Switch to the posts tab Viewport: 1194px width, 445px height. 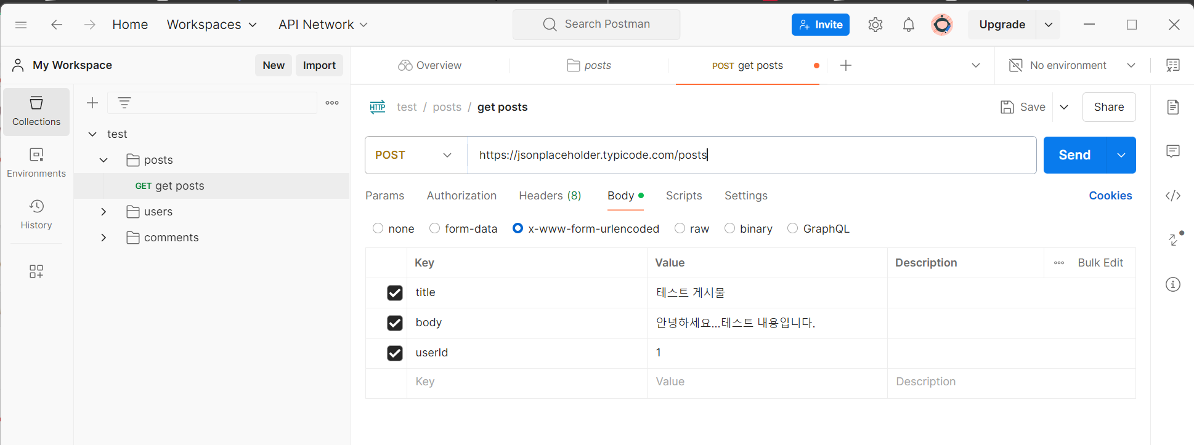pos(589,65)
